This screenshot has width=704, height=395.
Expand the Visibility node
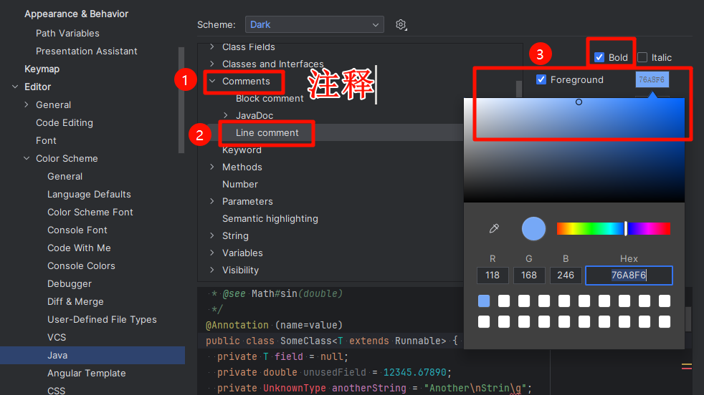tap(212, 270)
